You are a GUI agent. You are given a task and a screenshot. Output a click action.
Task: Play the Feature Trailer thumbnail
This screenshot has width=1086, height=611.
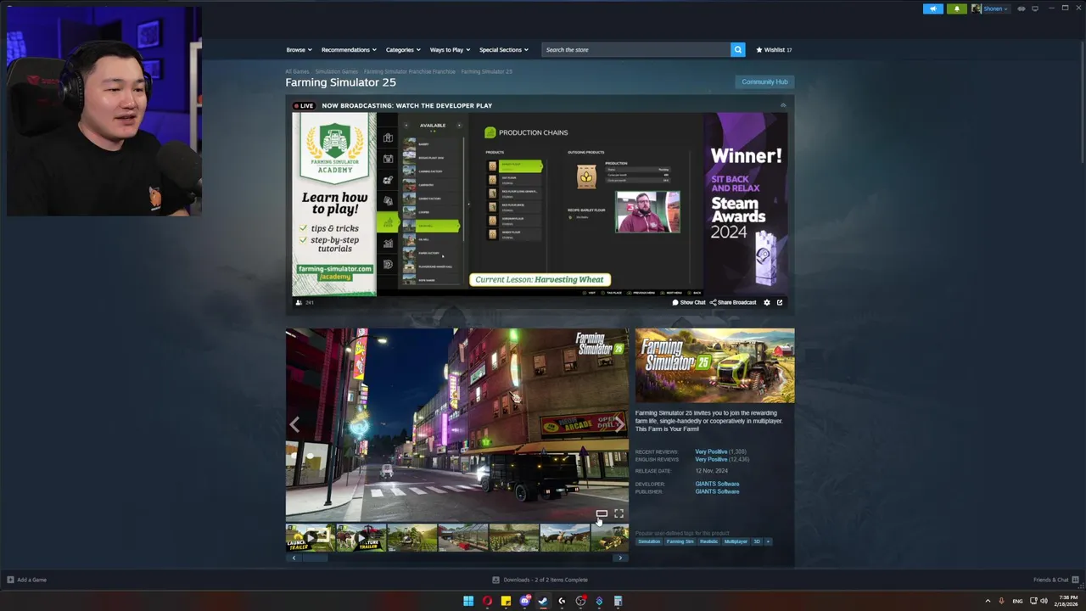pyautogui.click(x=361, y=538)
